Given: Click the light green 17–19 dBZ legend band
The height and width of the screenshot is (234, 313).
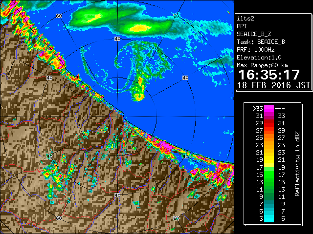Looking at the screenshot, I should coord(269,167).
